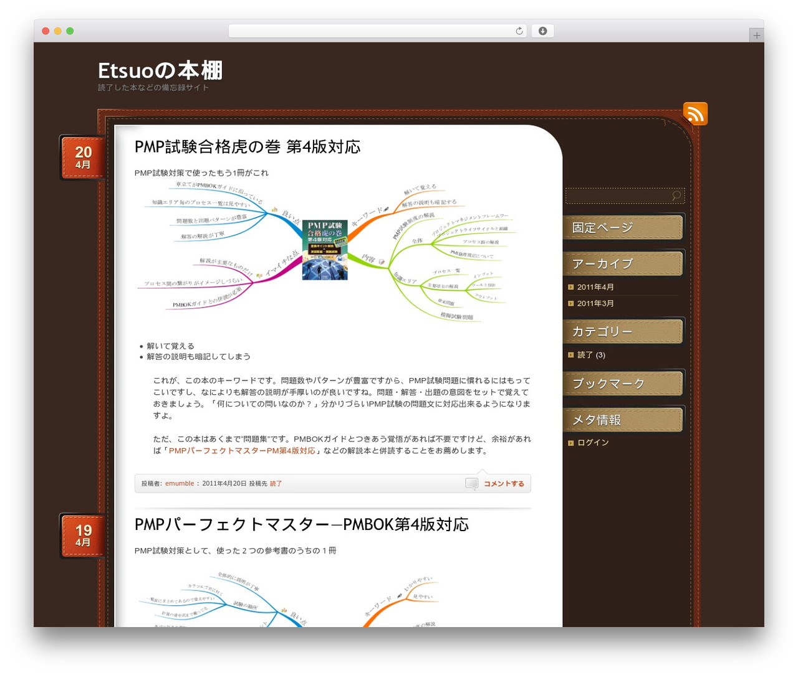Click the browser download icon
798x675 pixels.
tap(542, 31)
